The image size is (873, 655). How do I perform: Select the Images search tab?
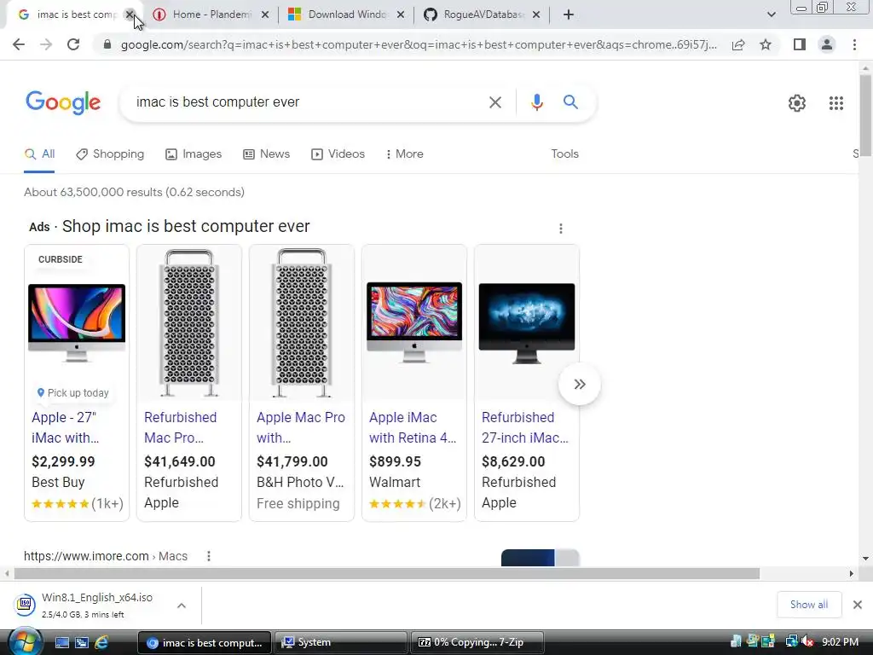pyautogui.click(x=194, y=154)
